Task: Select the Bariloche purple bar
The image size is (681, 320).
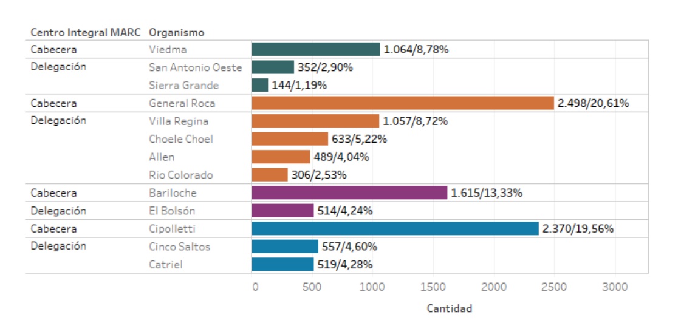Action: (349, 193)
